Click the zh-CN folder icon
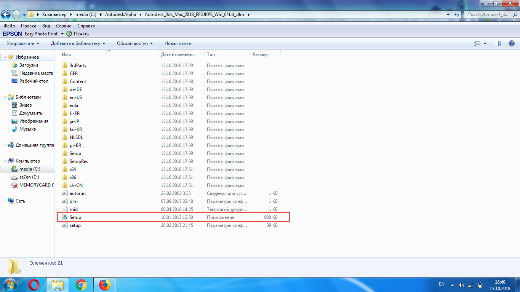The width and height of the screenshot is (520, 292). pyautogui.click(x=65, y=185)
